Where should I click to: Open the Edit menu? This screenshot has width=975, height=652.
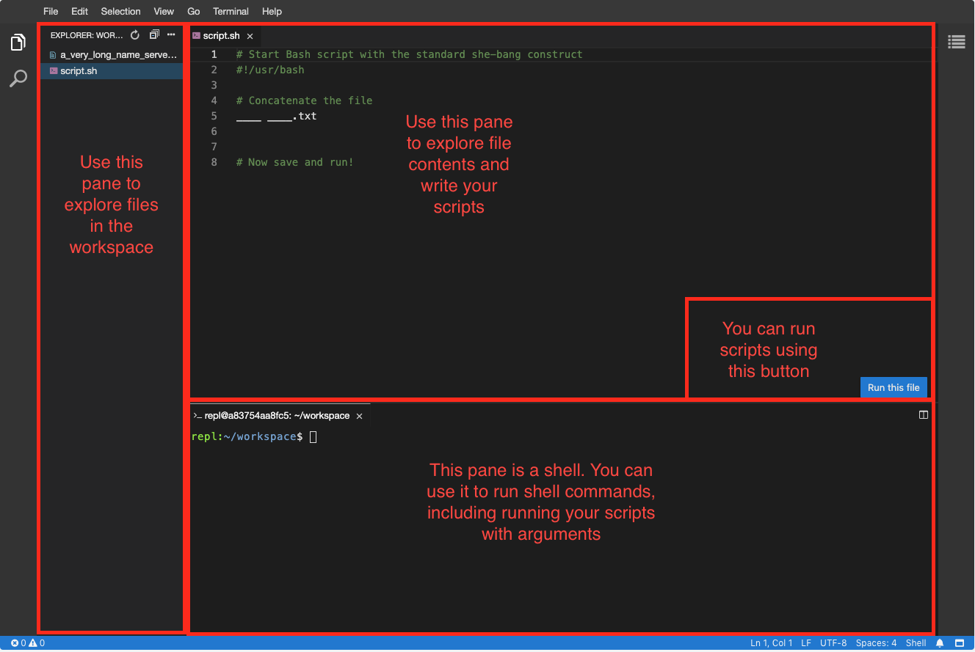click(79, 11)
